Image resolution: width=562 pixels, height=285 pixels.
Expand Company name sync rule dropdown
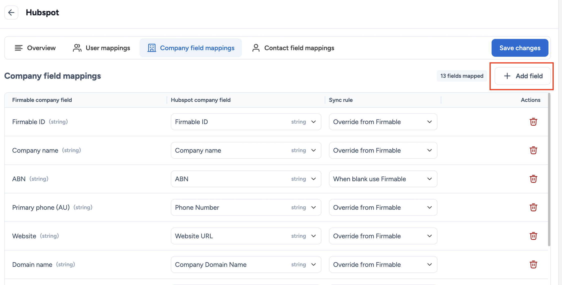(383, 150)
